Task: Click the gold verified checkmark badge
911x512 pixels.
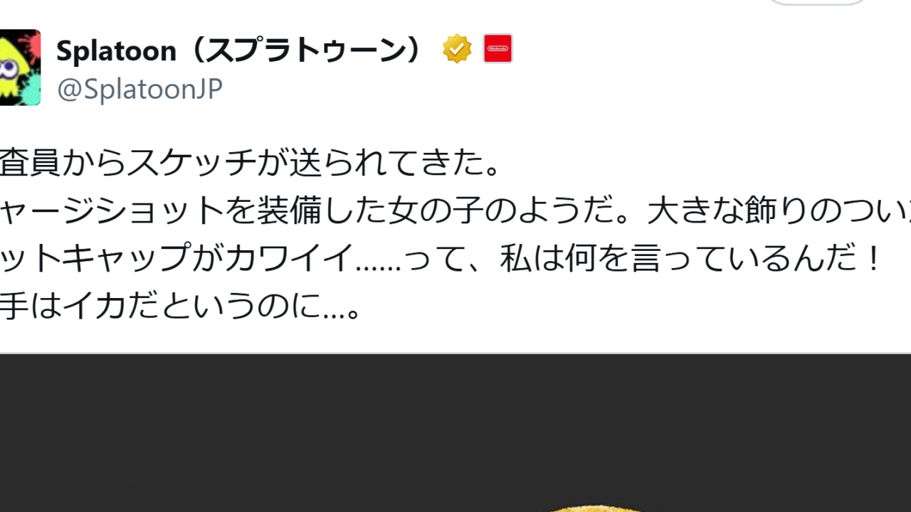Action: (x=457, y=49)
